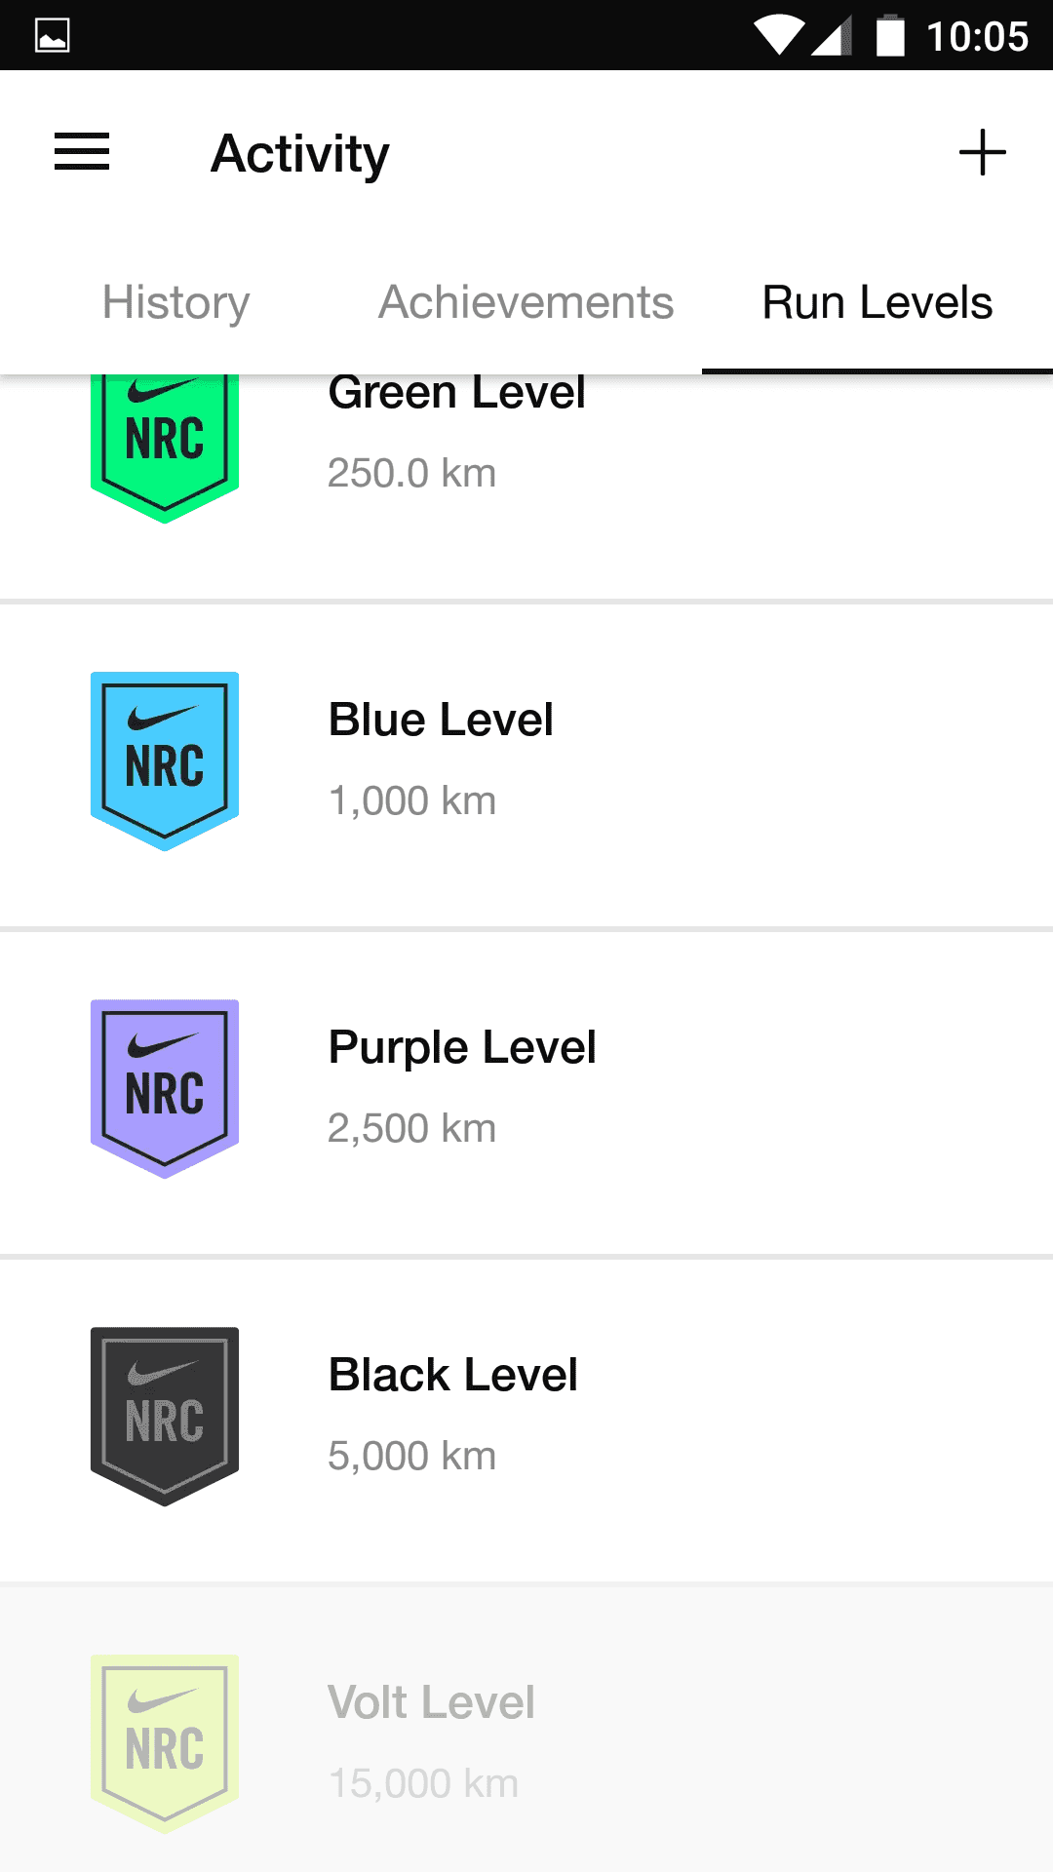Open the hamburger navigation menu
This screenshot has height=1872, width=1053.
[x=82, y=152]
